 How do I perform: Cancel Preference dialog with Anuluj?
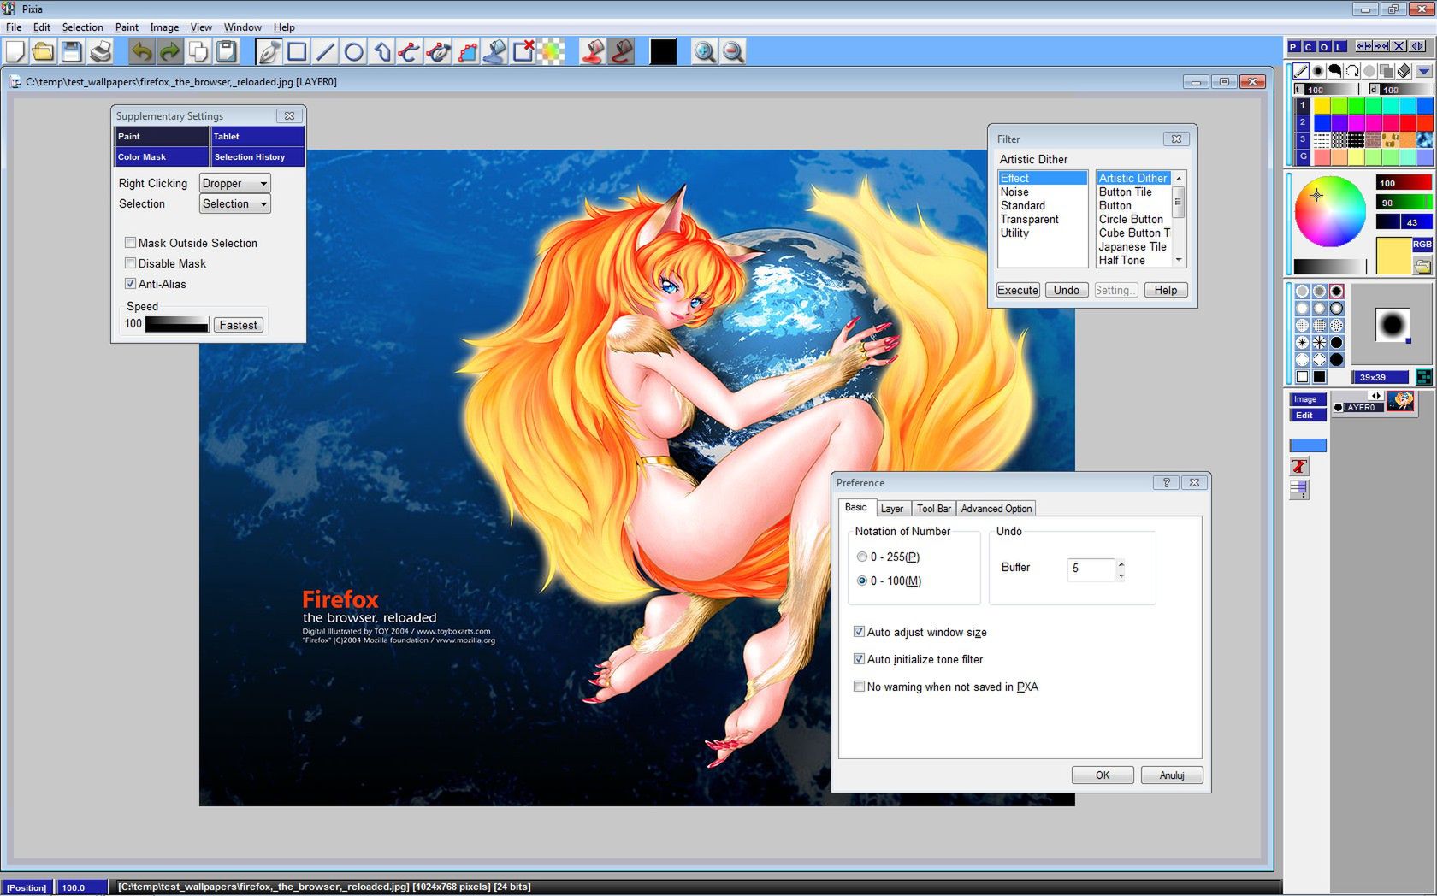click(x=1172, y=775)
